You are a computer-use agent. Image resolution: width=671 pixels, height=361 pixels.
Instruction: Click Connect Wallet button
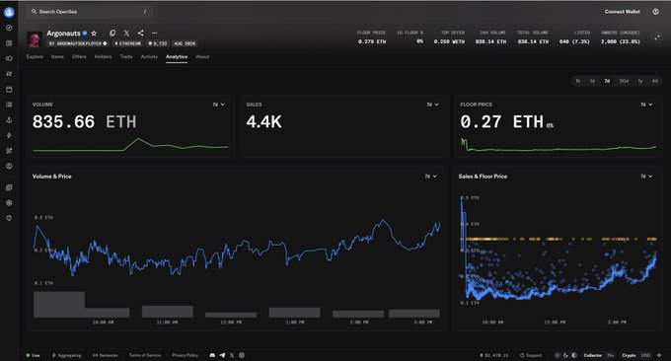(x=623, y=12)
